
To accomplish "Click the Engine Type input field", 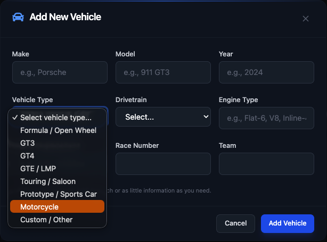I will (266, 118).
